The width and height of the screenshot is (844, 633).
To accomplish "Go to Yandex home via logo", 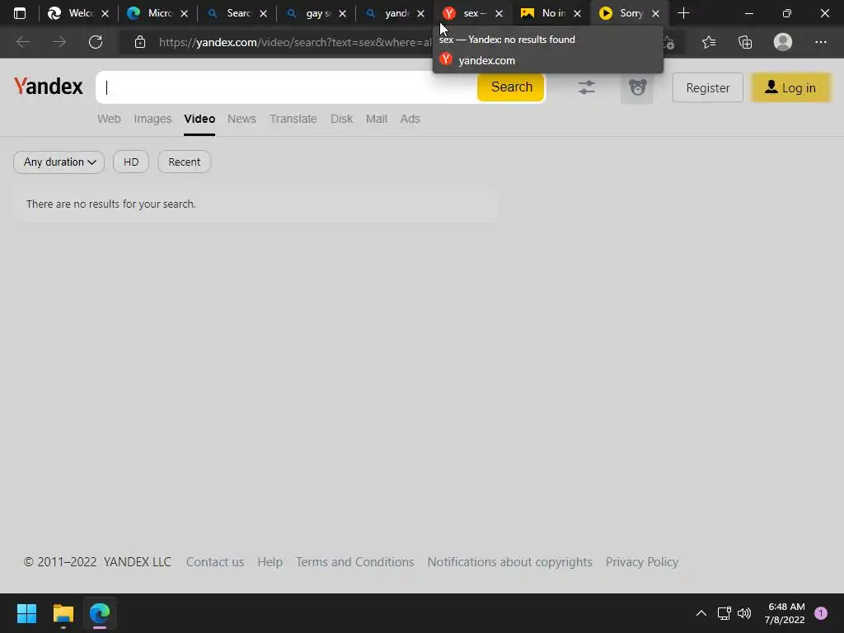I will 49,87.
